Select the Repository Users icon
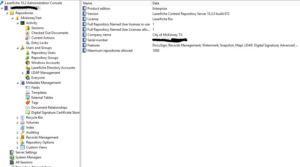300x167 pixels. tap(28, 53)
